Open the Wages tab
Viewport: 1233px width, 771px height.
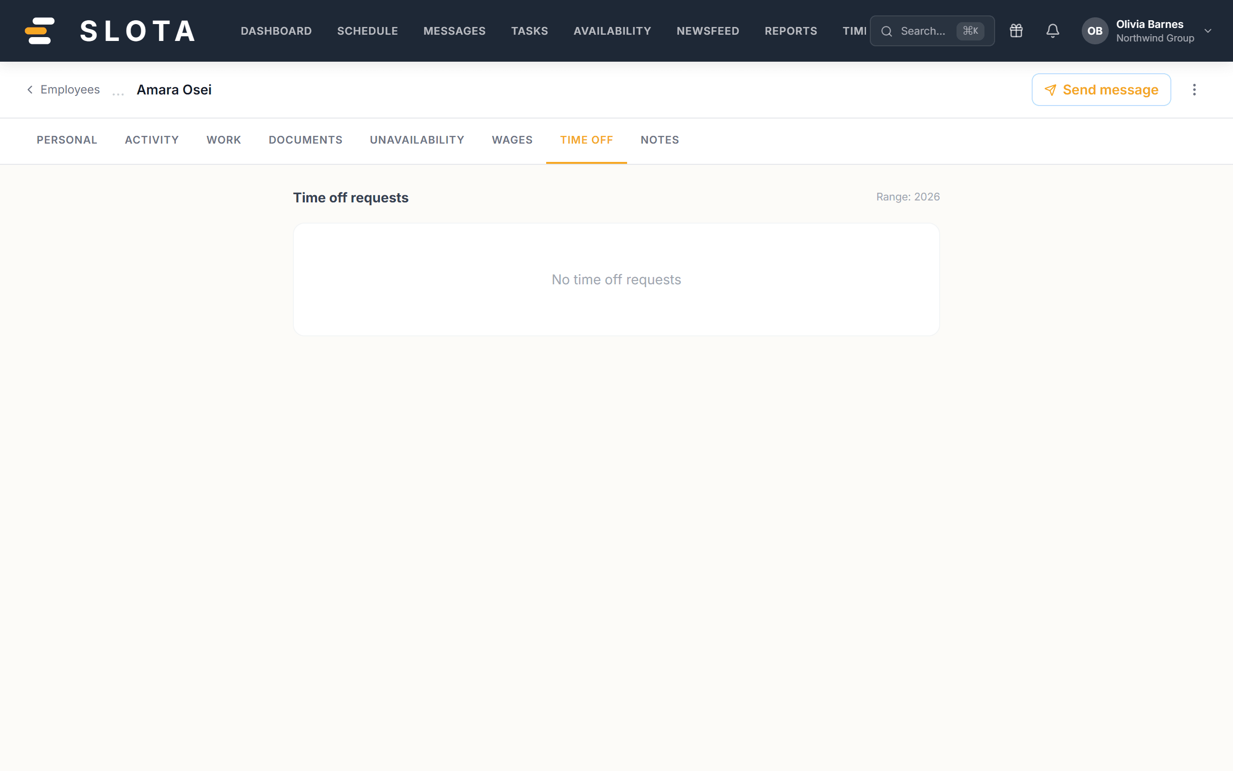(512, 140)
